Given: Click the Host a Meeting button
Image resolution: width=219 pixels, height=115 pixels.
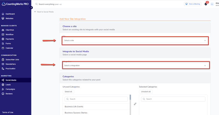Looking at the screenshot, I should click(x=193, y=4).
